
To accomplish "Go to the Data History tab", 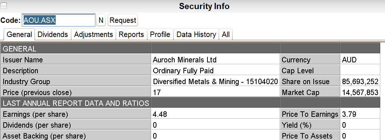I will 196,34.
